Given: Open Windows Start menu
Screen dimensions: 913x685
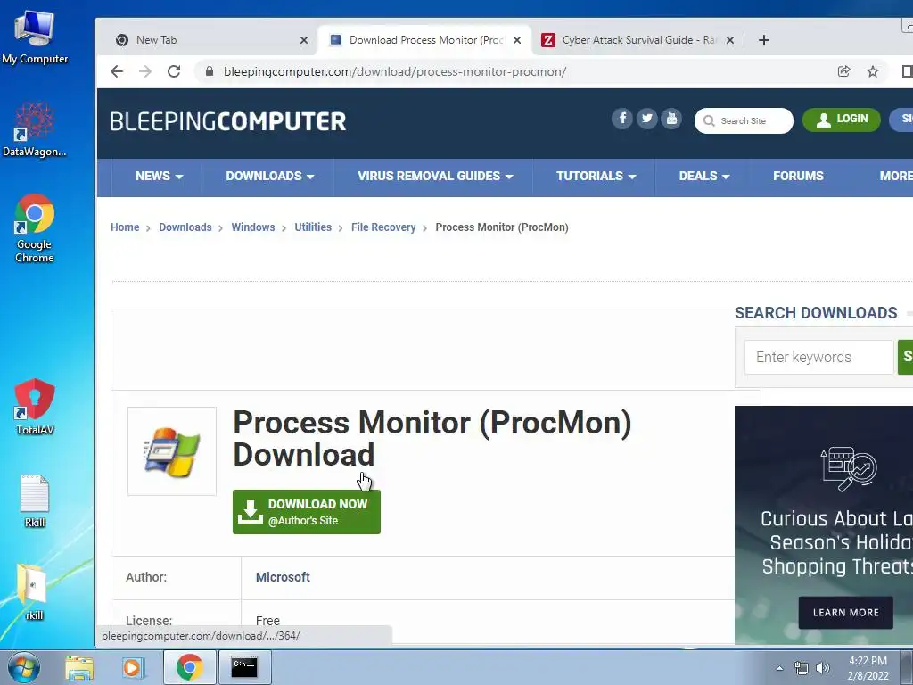Looking at the screenshot, I should point(23,667).
